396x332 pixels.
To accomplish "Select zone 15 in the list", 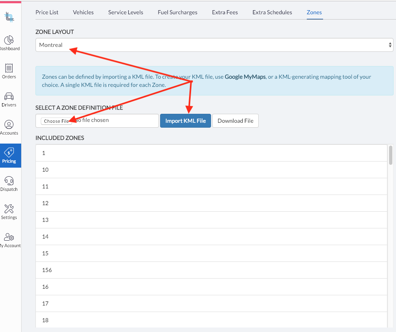I will (x=211, y=253).
